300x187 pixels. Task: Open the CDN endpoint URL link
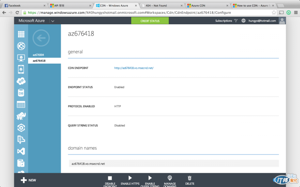tap(134, 68)
